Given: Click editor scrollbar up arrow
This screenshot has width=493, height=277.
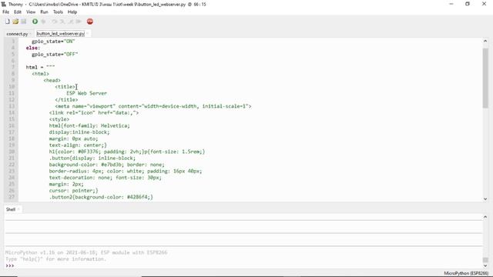Looking at the screenshot, I should (485, 41).
